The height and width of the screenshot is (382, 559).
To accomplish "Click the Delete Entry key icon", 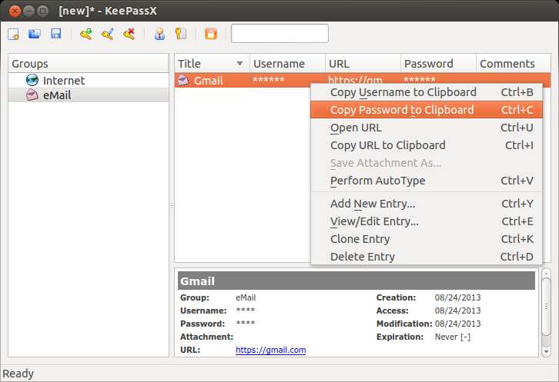I will [129, 34].
